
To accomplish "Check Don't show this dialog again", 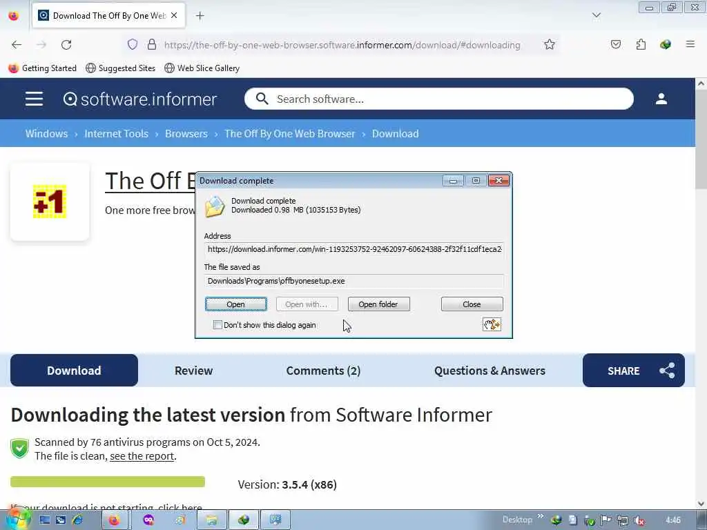I will [x=217, y=325].
